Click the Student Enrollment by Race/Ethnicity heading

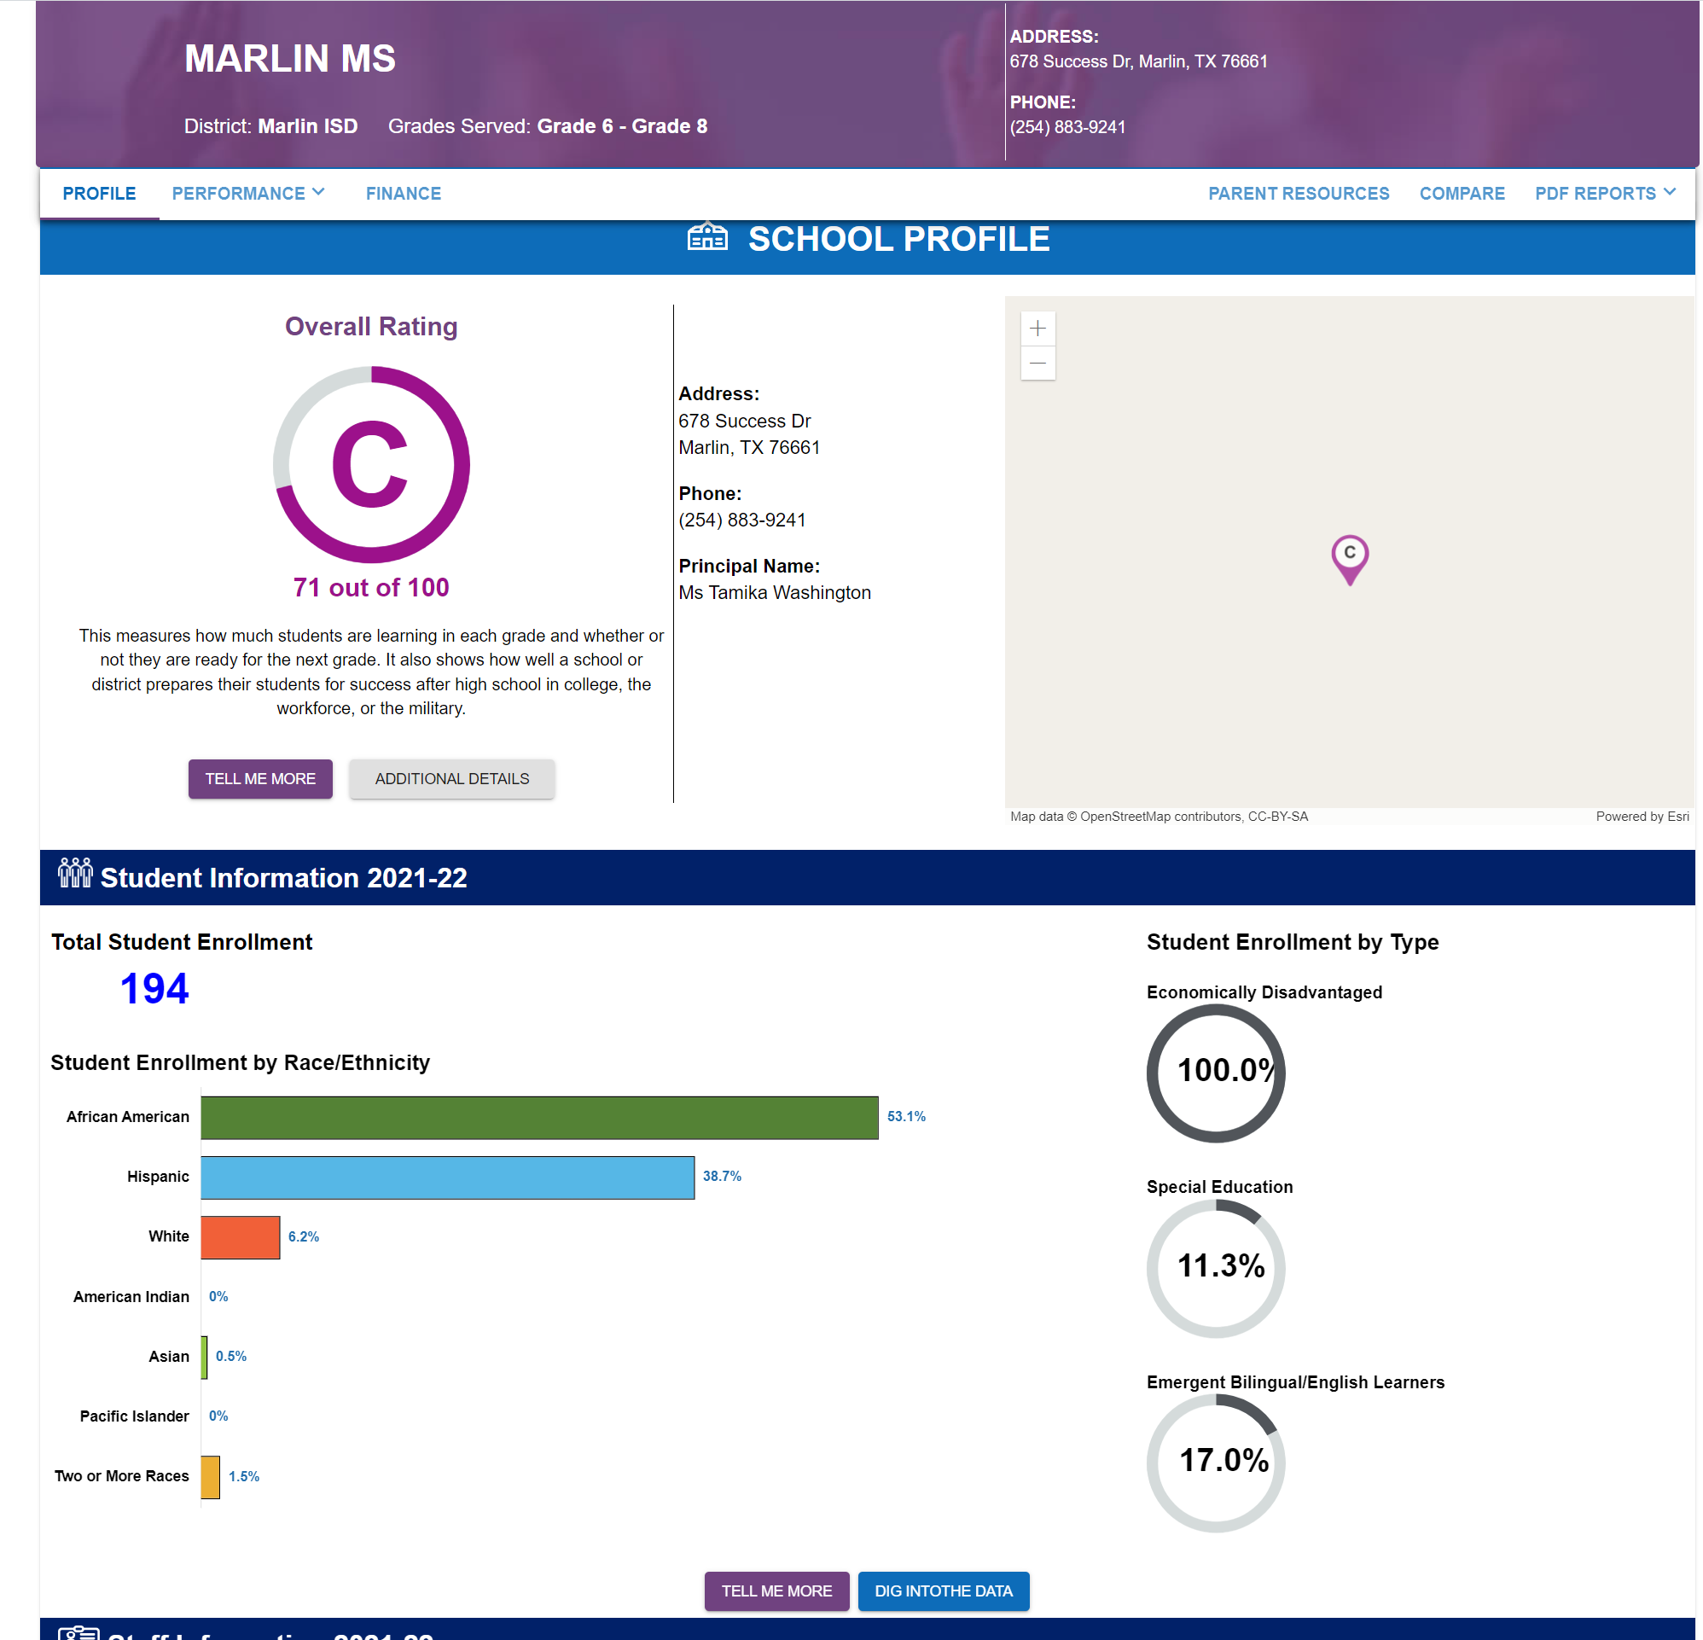(x=240, y=1063)
